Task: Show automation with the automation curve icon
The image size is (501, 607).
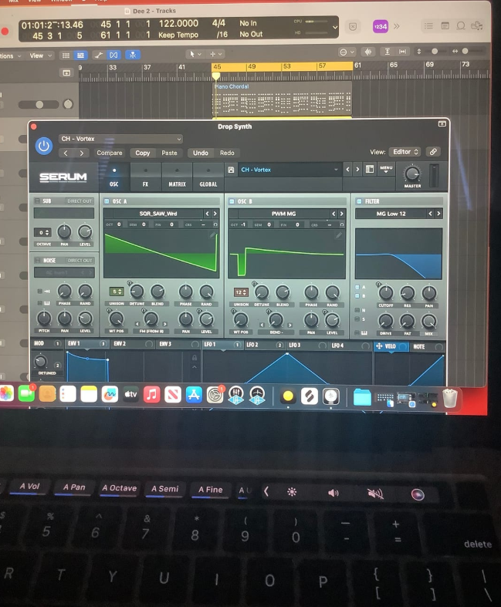Action: (x=98, y=56)
